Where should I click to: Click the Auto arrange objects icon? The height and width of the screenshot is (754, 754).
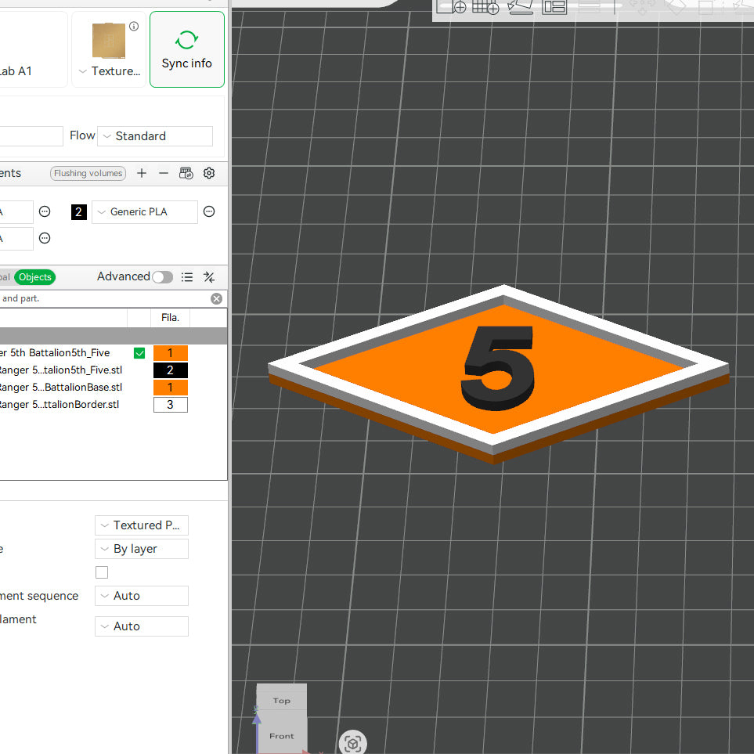483,8
